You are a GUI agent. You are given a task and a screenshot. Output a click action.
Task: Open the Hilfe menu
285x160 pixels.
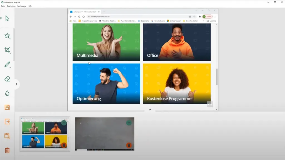click(x=30, y=6)
